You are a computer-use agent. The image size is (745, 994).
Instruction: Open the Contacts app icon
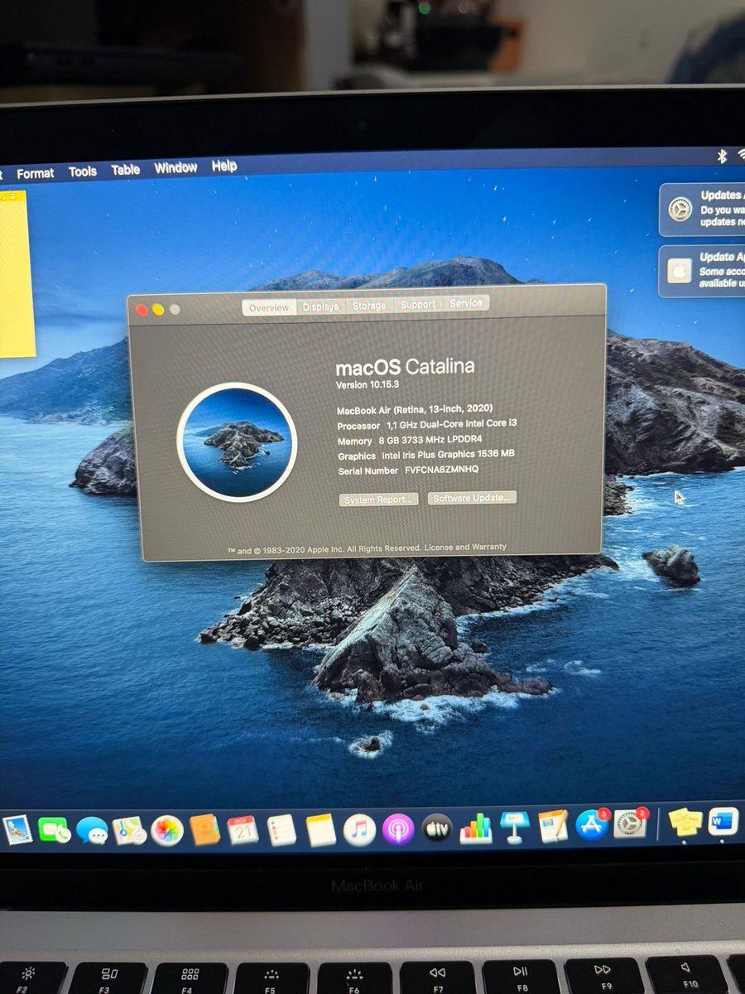click(x=205, y=830)
